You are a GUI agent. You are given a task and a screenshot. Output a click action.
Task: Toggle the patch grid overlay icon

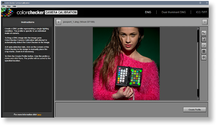click(x=204, y=51)
